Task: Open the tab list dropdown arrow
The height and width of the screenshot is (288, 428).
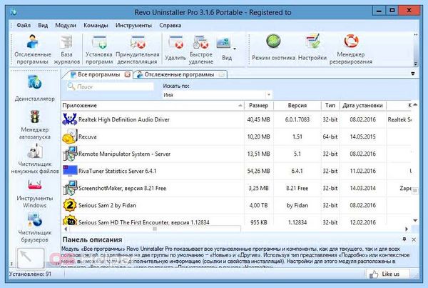Action: pos(413,74)
